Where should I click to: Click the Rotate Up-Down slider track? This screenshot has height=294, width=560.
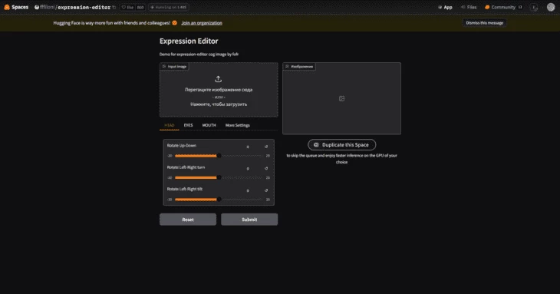(x=219, y=156)
